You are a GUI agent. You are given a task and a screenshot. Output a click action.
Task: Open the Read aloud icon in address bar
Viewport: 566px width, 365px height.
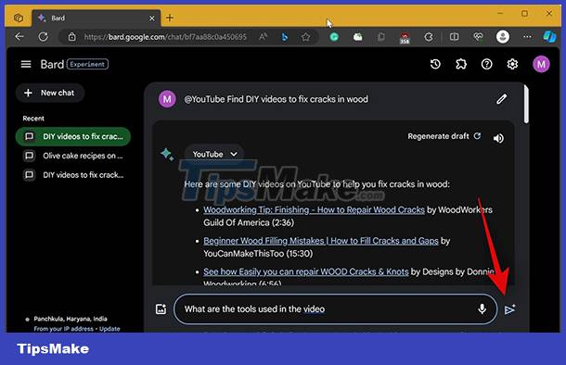(x=264, y=37)
